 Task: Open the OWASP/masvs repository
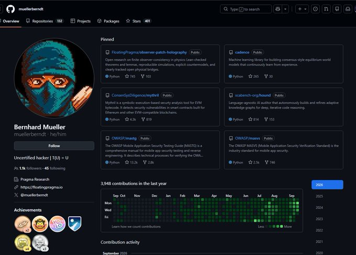(x=248, y=138)
